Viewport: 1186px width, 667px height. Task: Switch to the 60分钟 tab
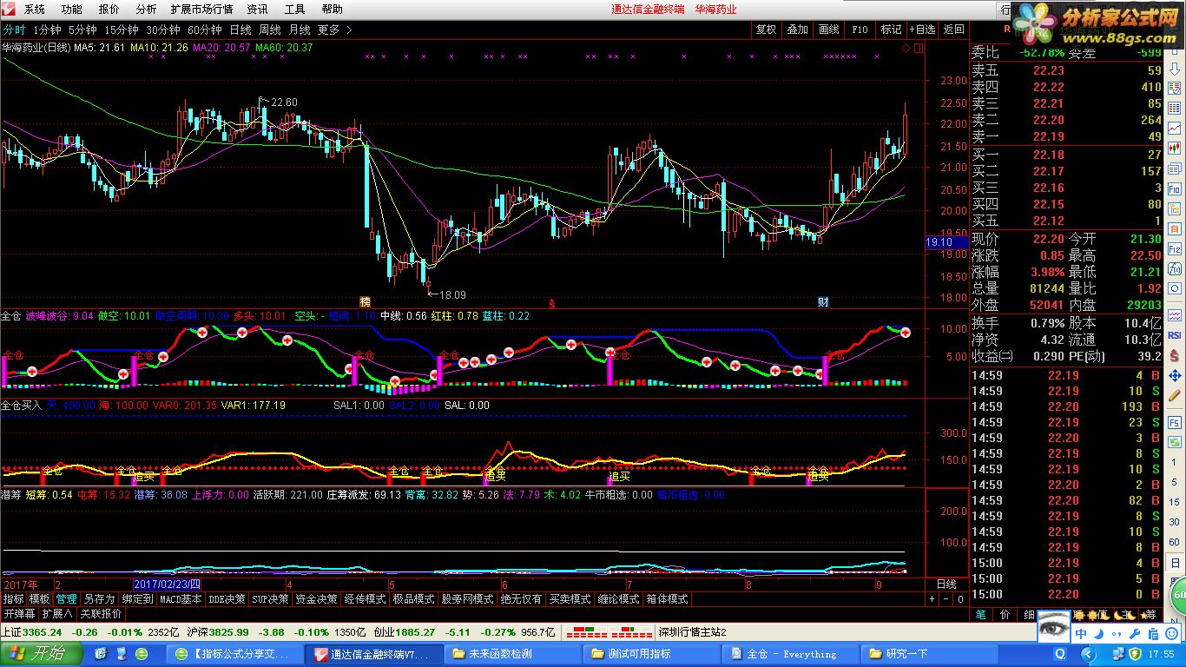204,30
